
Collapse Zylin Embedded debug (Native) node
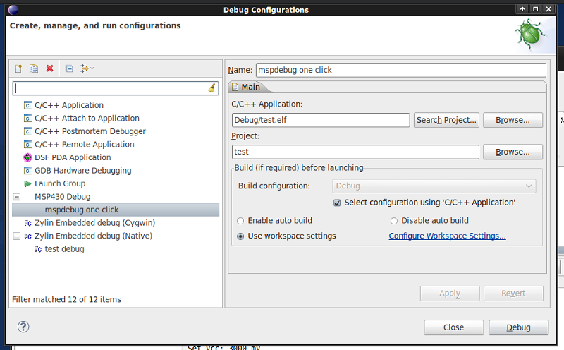16,236
